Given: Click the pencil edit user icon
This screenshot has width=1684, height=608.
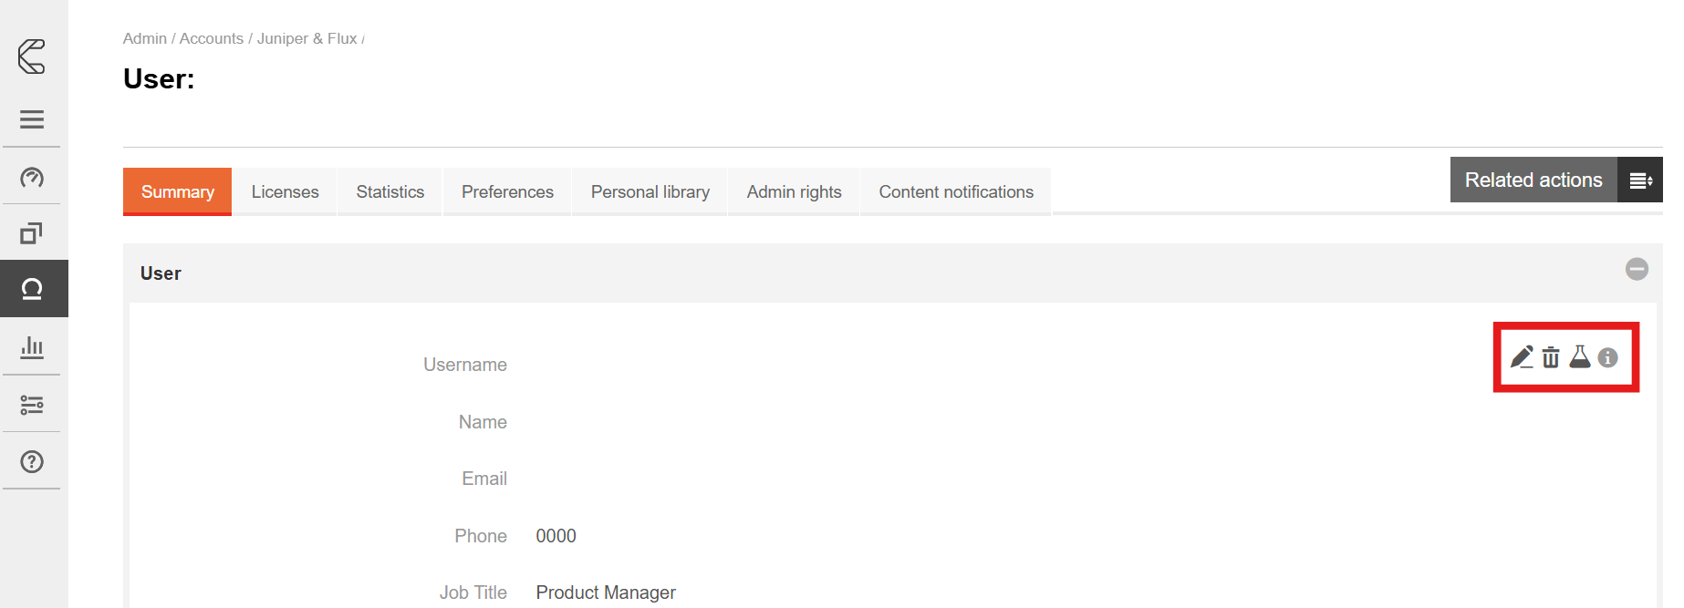Looking at the screenshot, I should pyautogui.click(x=1522, y=357).
